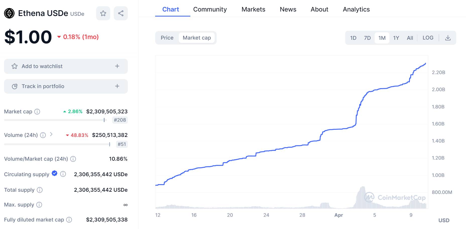466x229 pixels.
Task: Click the #51 volume rank badge
Action: (x=122, y=144)
